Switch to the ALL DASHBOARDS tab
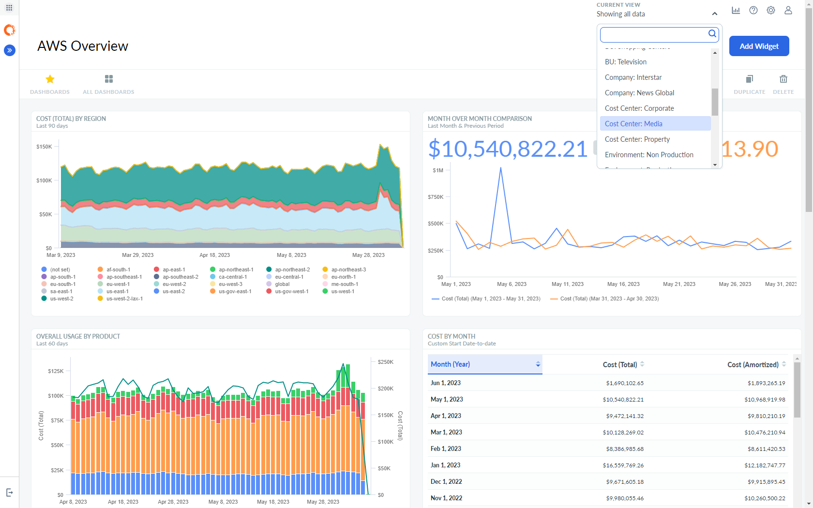This screenshot has height=508, width=813. click(x=108, y=83)
